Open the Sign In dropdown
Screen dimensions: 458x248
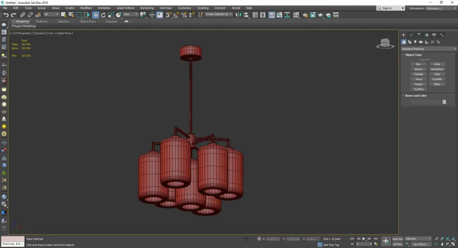point(390,8)
